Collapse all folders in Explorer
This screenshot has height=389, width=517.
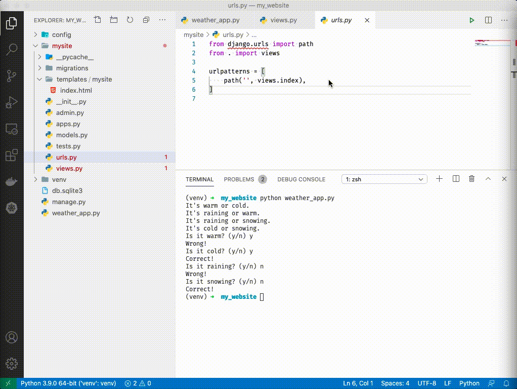coord(146,20)
